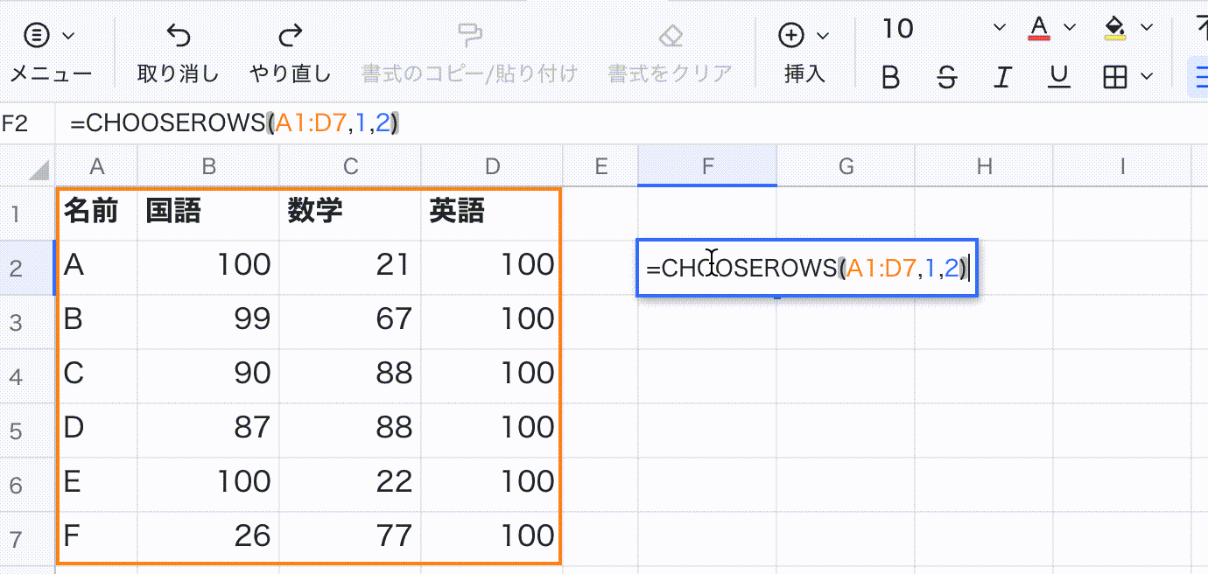Toggle underline formatting
Image resolution: width=1208 pixels, height=574 pixels.
(x=1059, y=77)
